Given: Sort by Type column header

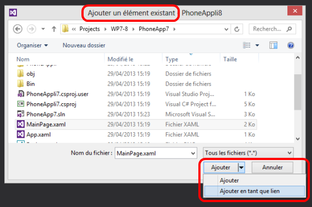Looking at the screenshot, I should coord(172,59).
